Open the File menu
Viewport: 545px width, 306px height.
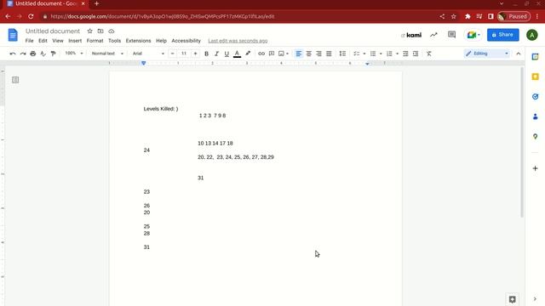[30, 41]
